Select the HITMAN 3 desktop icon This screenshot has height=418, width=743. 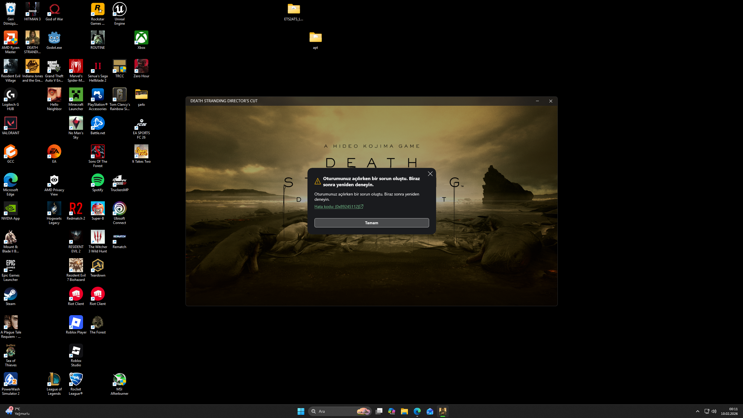(33, 12)
